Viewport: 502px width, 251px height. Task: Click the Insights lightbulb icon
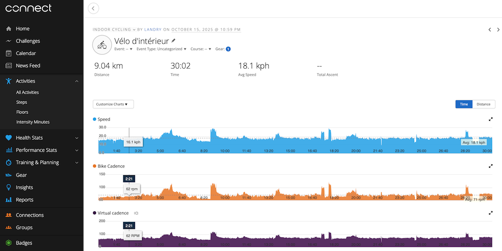[x=9, y=187]
